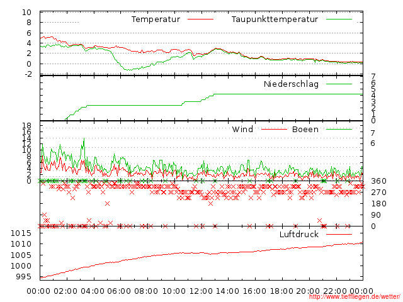This screenshot has width=403, height=302.
Task: Click the red Luftdruck legend line sample
Action: pos(339,234)
